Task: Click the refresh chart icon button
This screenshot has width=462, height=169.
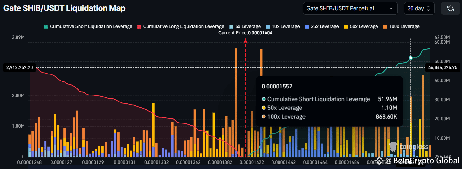Action: (x=450, y=8)
